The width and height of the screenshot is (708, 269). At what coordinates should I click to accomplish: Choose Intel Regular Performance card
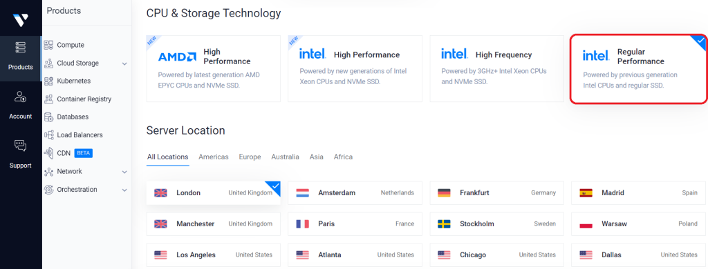638,68
